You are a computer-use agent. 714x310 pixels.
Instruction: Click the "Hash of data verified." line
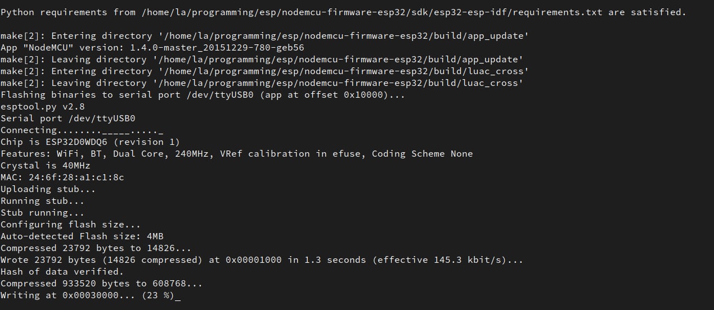62,272
